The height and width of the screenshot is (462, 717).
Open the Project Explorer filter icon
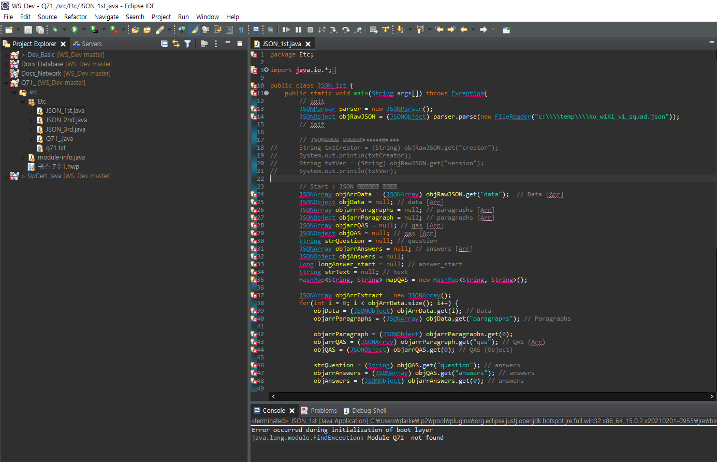(187, 44)
